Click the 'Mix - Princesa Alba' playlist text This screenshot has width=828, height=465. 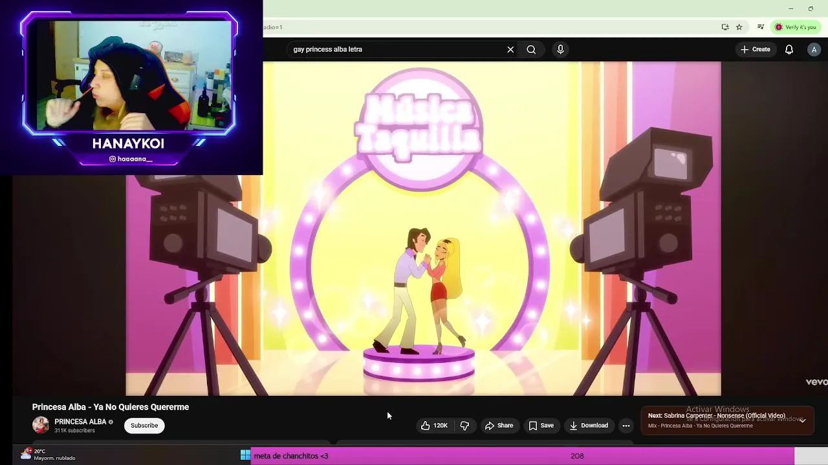pyautogui.click(x=700, y=426)
